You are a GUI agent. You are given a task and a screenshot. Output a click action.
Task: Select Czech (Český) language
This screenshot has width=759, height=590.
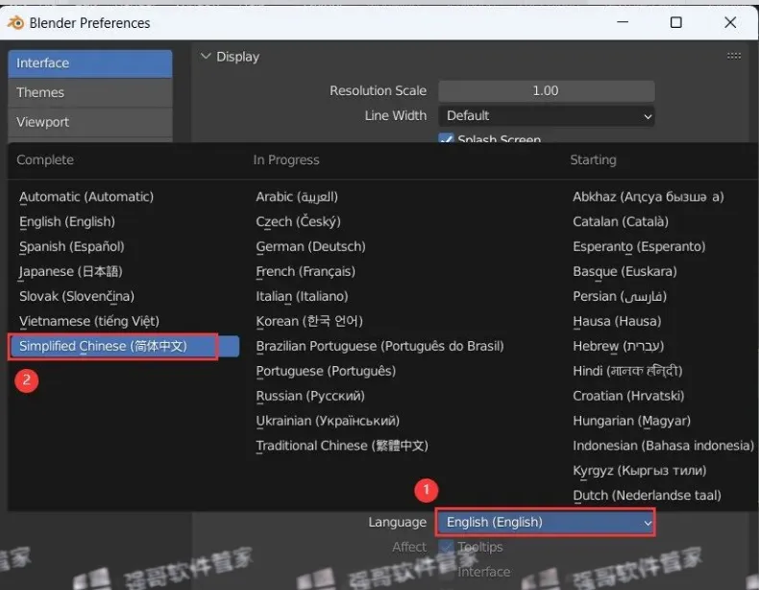click(298, 222)
